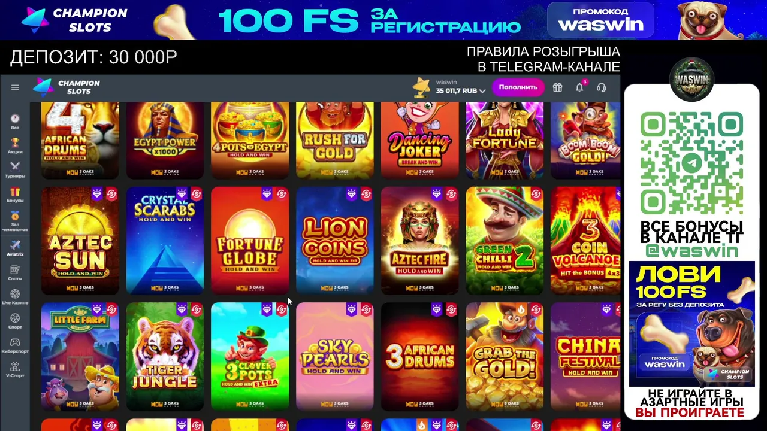This screenshot has height=431, width=767.
Task: Open the Бонусы sidebar link
Action: 15,195
